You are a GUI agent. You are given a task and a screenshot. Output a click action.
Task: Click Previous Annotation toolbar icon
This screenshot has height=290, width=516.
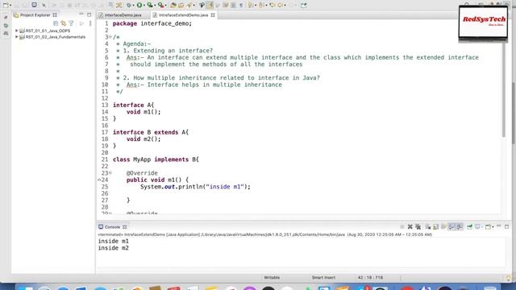tap(262, 5)
